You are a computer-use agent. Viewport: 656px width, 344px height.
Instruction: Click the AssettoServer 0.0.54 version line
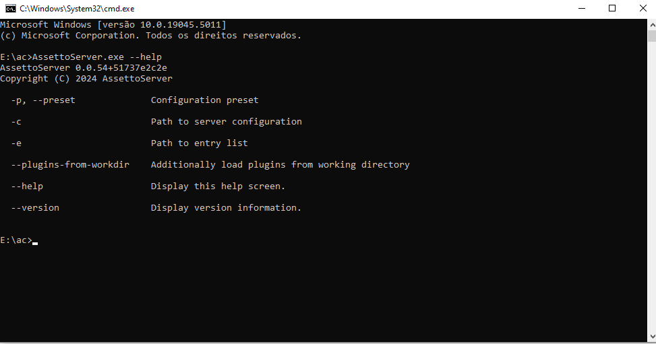click(84, 68)
